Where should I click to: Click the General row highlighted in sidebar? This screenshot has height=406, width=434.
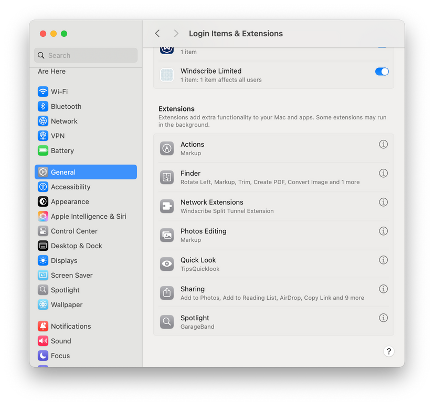[x=86, y=172]
